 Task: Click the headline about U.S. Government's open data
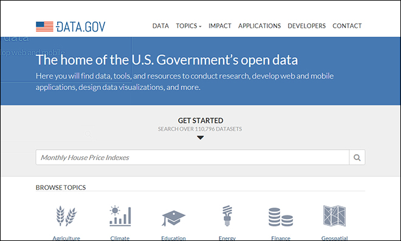[166, 60]
